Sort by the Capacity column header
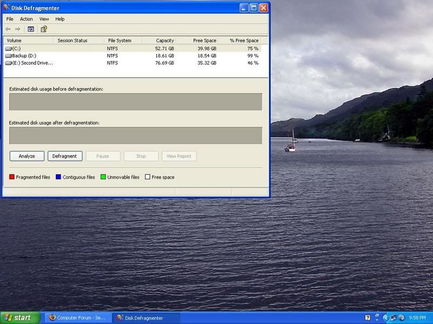The image size is (433, 324). click(x=159, y=40)
